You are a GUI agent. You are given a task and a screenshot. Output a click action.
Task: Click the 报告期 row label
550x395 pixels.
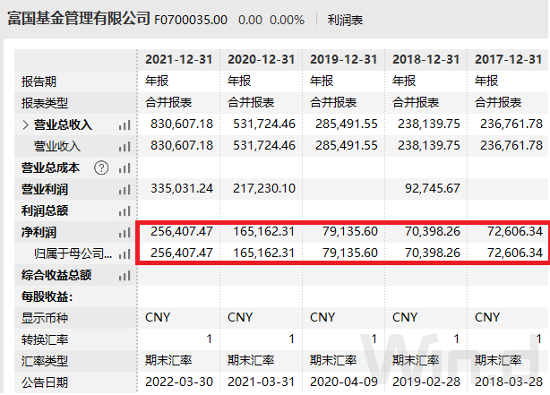point(39,82)
